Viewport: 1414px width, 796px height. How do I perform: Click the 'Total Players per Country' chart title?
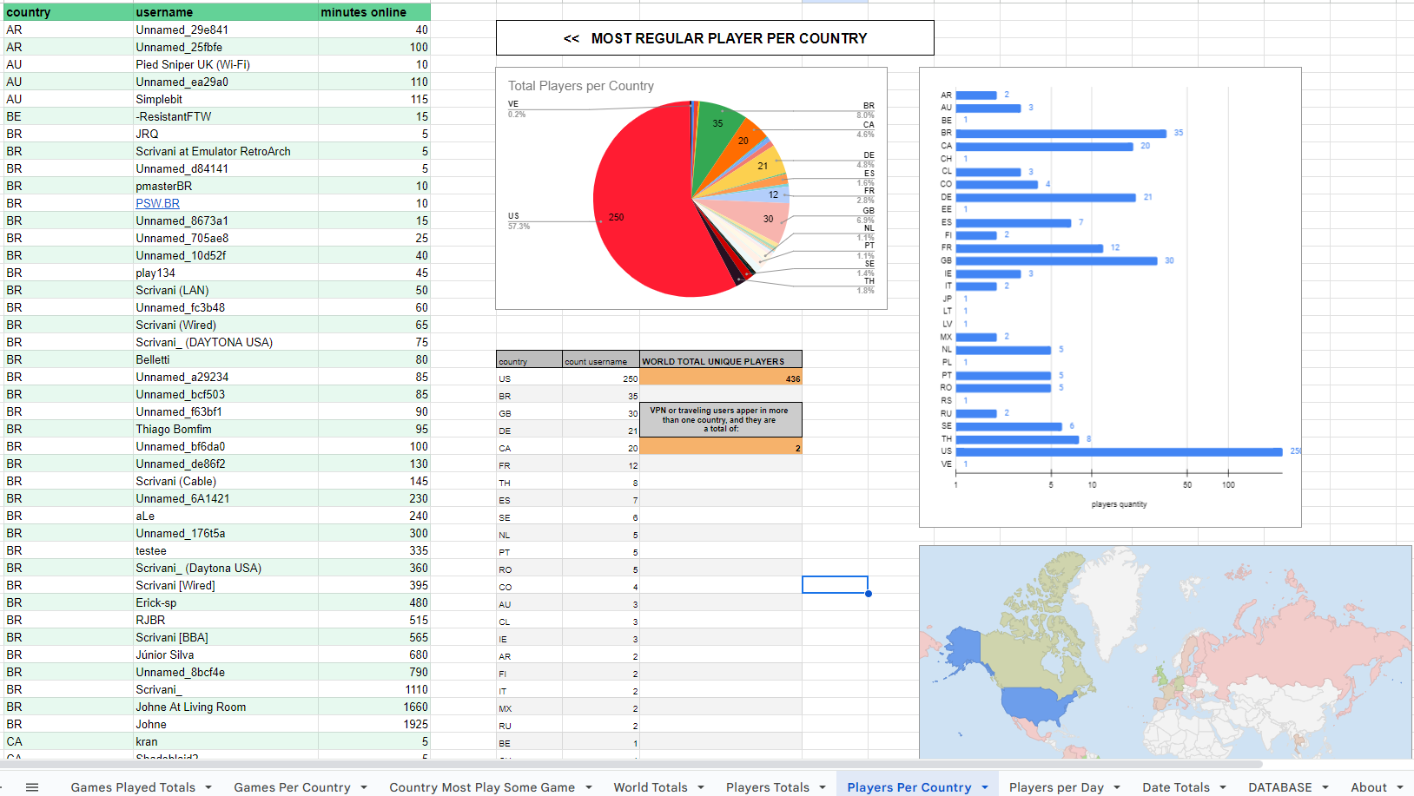pyautogui.click(x=581, y=86)
